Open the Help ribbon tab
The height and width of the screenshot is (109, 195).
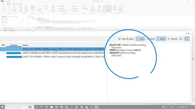point(20,4)
